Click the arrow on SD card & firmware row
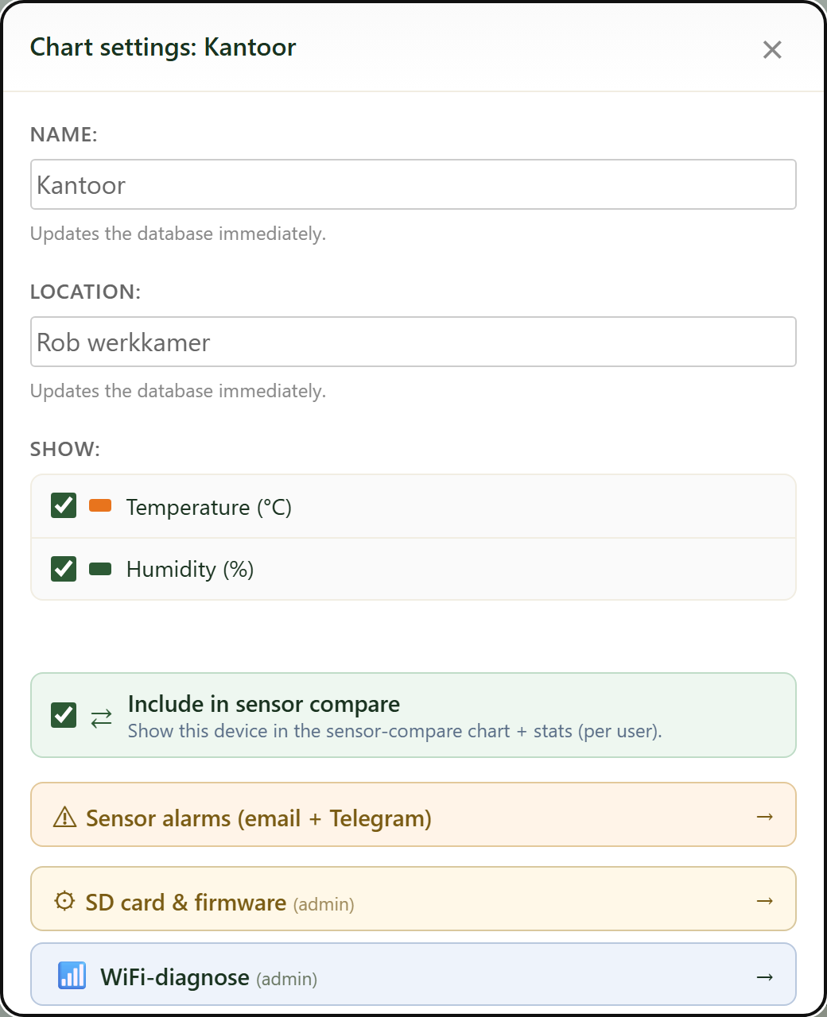 coord(765,901)
